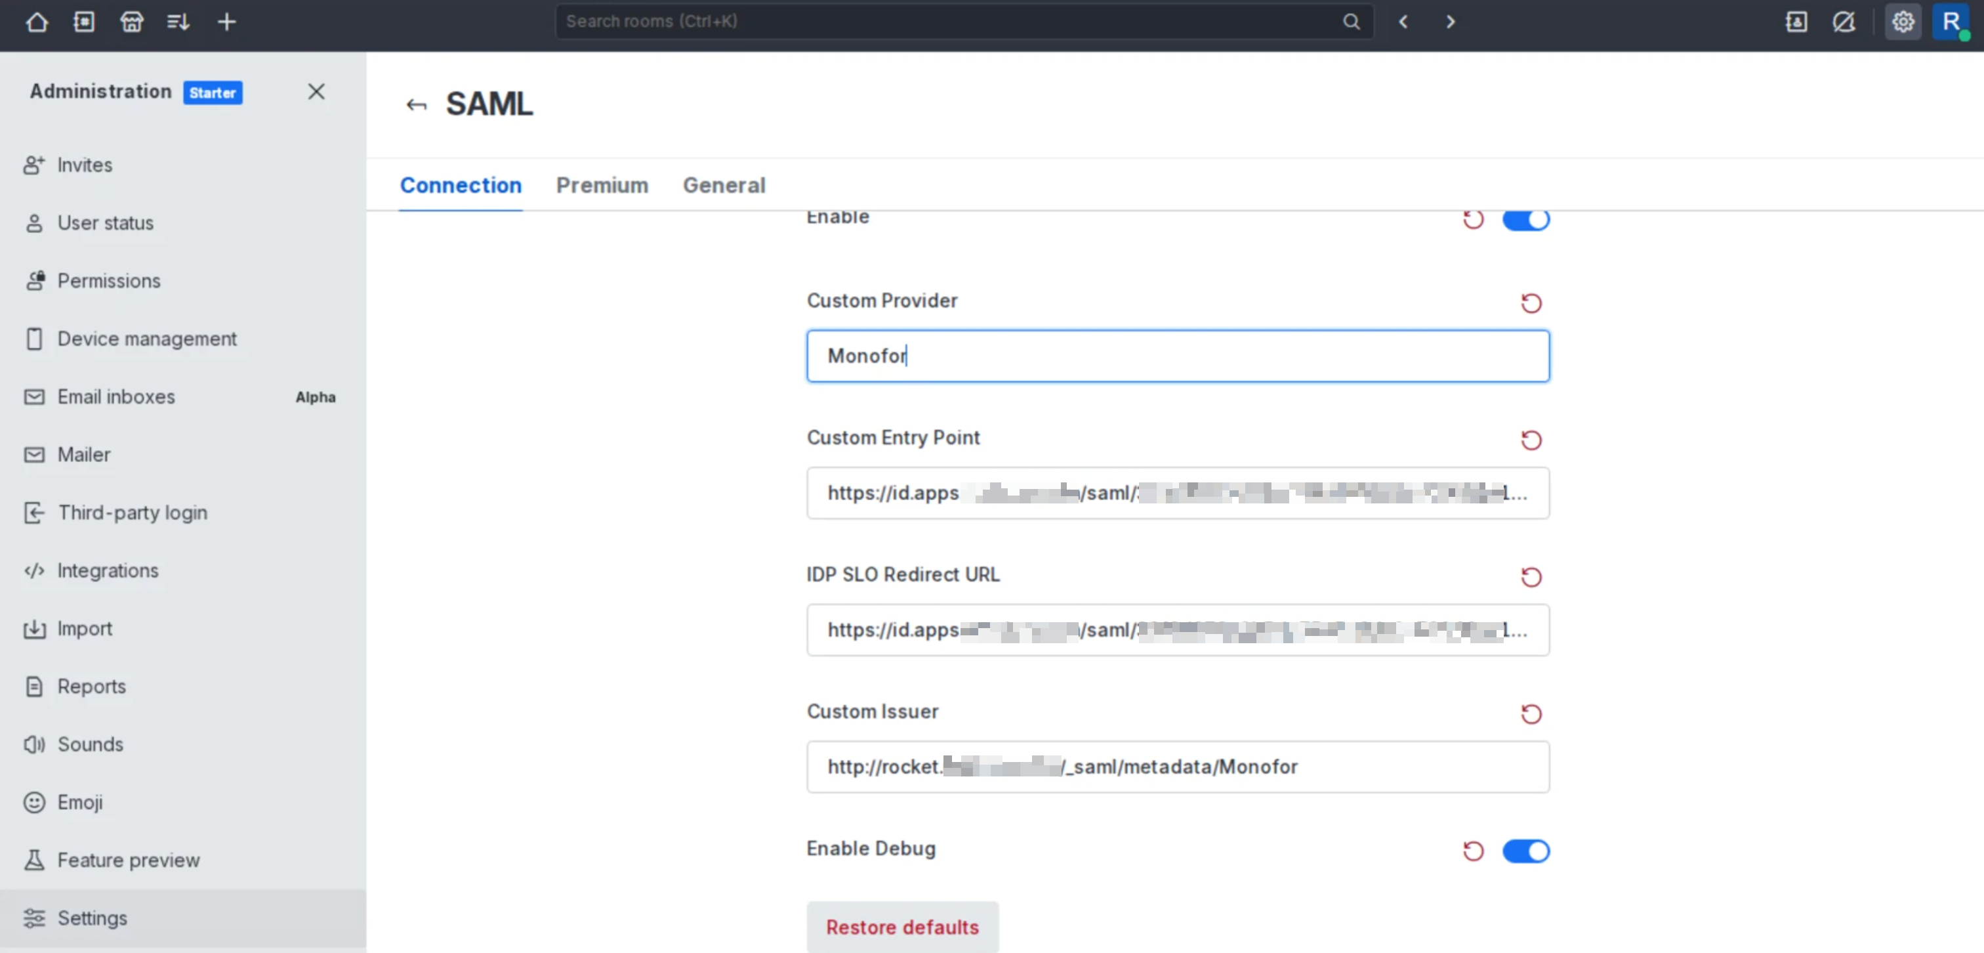
Task: Click the crossed-out circle status icon
Action: pos(1844,22)
